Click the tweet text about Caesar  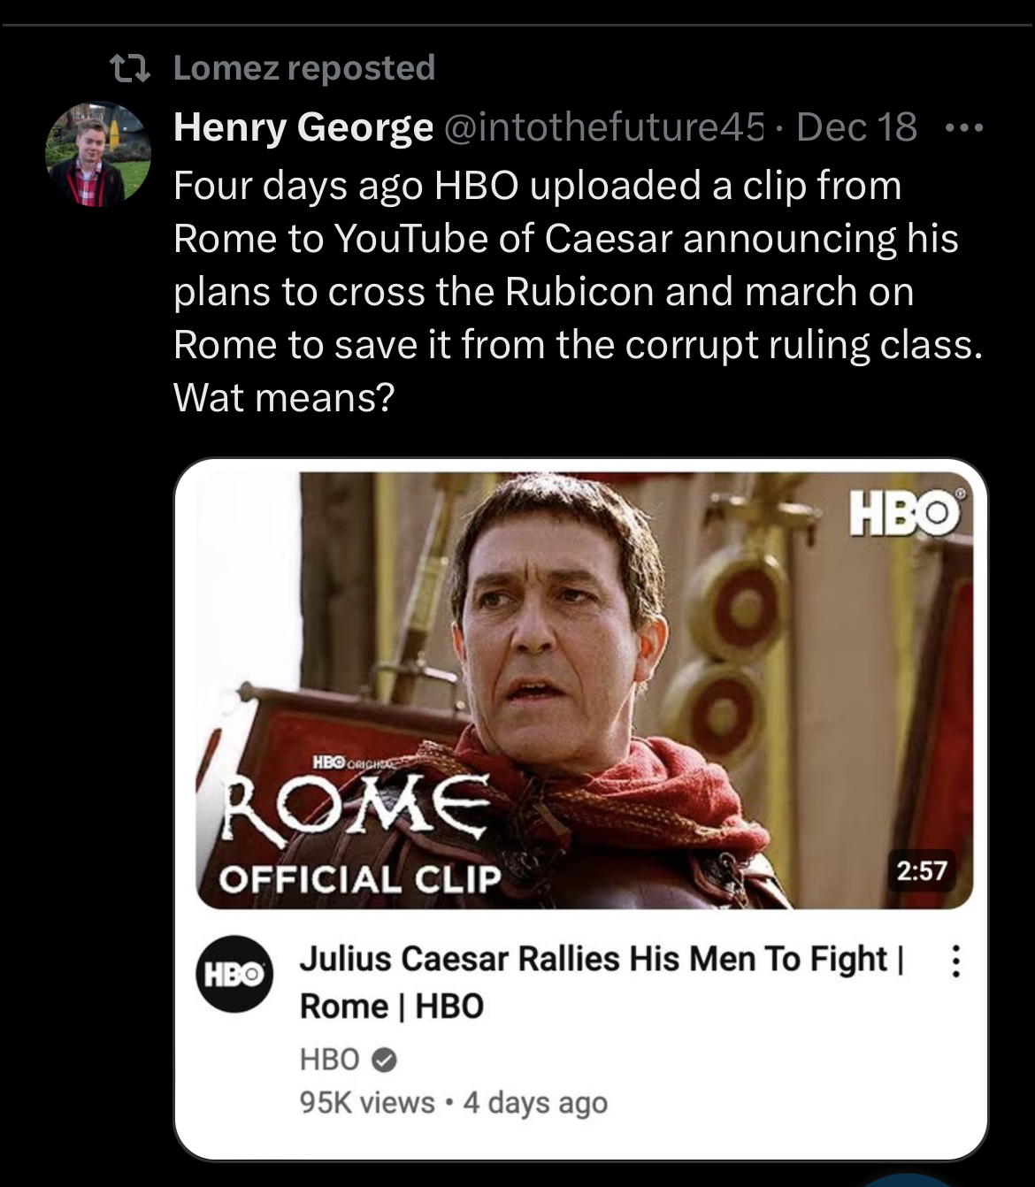tap(575, 291)
